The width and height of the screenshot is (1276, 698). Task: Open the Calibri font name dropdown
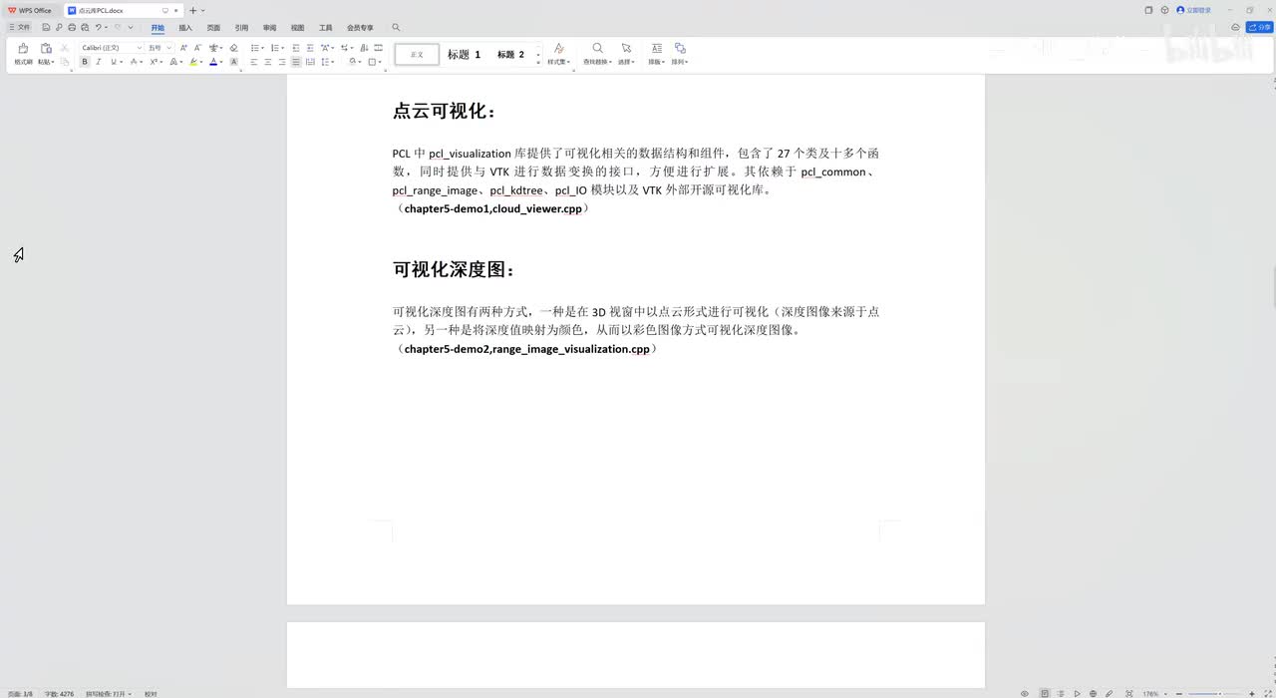pos(139,48)
